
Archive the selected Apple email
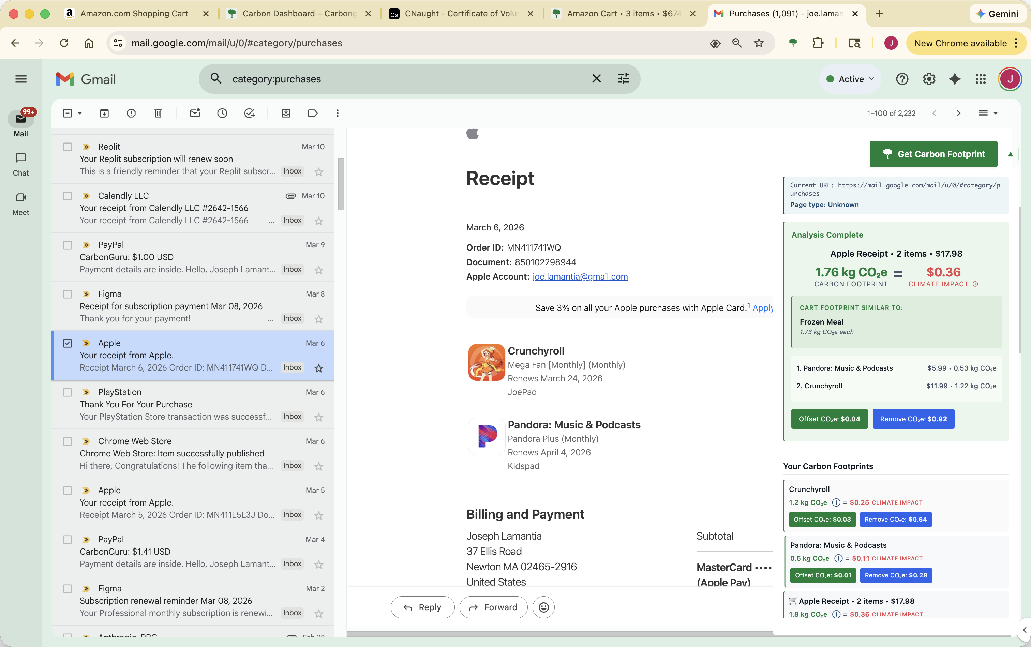(x=104, y=113)
